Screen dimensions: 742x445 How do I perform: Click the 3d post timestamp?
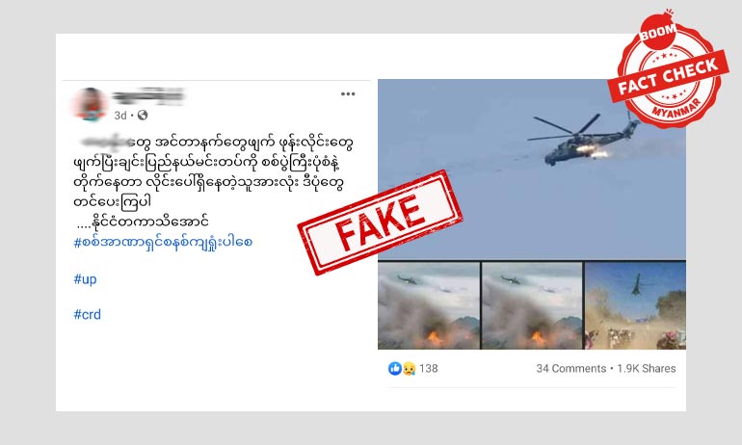[x=120, y=116]
